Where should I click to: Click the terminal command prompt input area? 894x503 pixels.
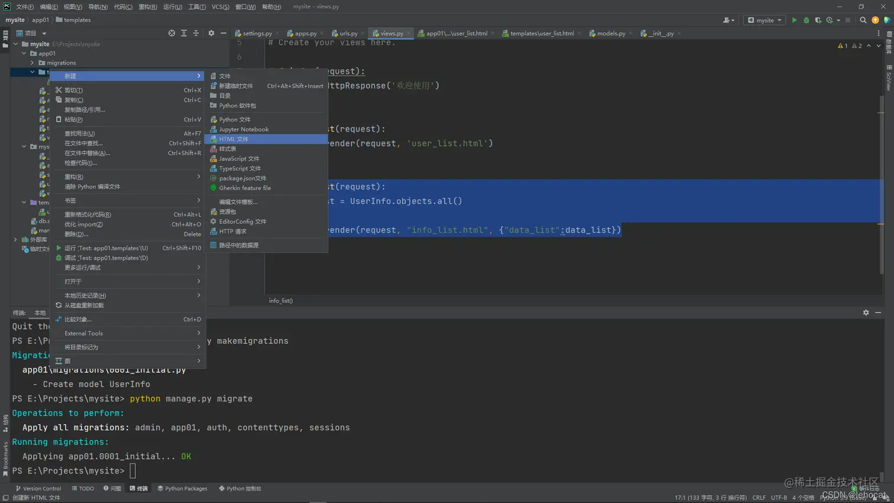coord(132,471)
